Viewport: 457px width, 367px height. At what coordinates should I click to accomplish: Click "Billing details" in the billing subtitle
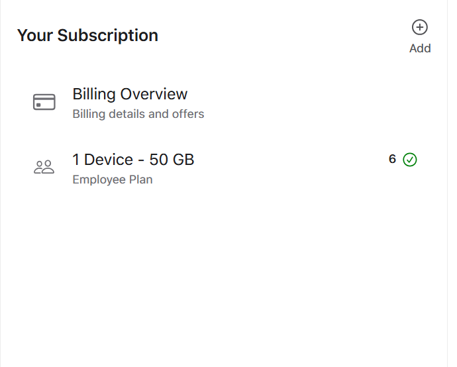pyautogui.click(x=109, y=114)
